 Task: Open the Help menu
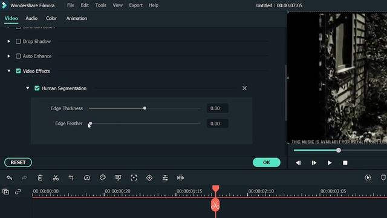(x=154, y=5)
